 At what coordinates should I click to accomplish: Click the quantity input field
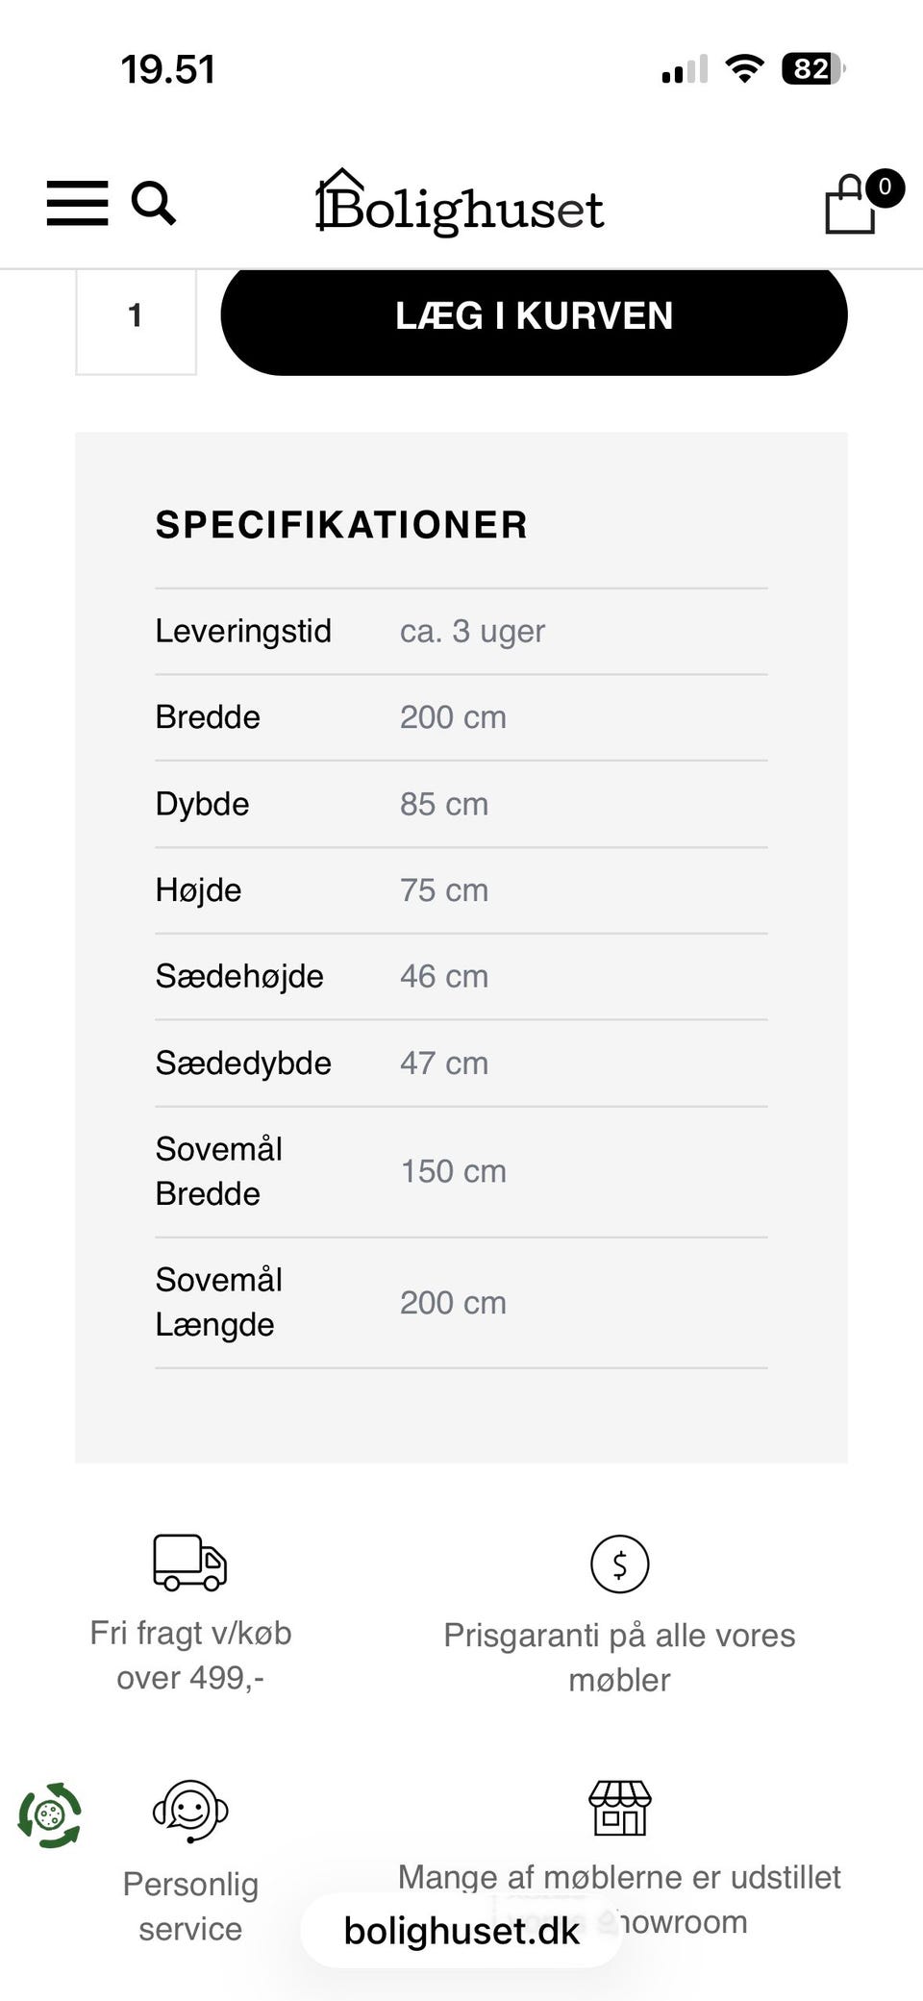click(x=136, y=317)
